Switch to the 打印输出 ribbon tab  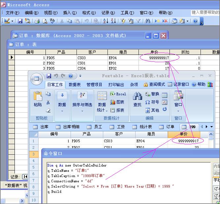click(116, 84)
